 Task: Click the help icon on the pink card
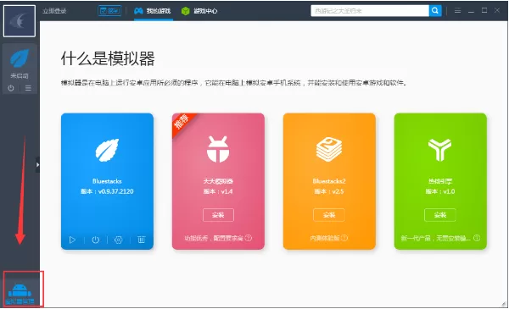[249, 238]
